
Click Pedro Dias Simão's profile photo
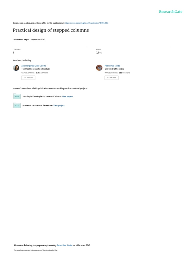point(99,67)
